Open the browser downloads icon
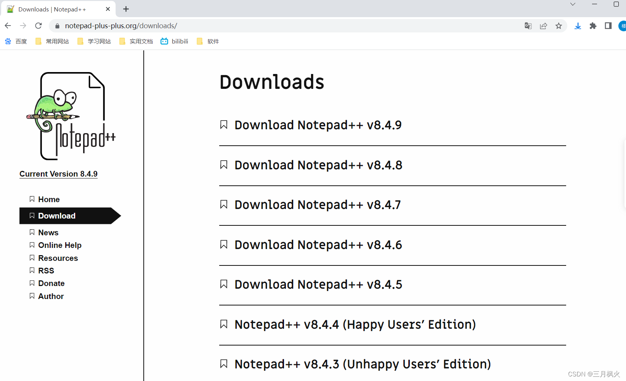The width and height of the screenshot is (626, 381). [578, 26]
